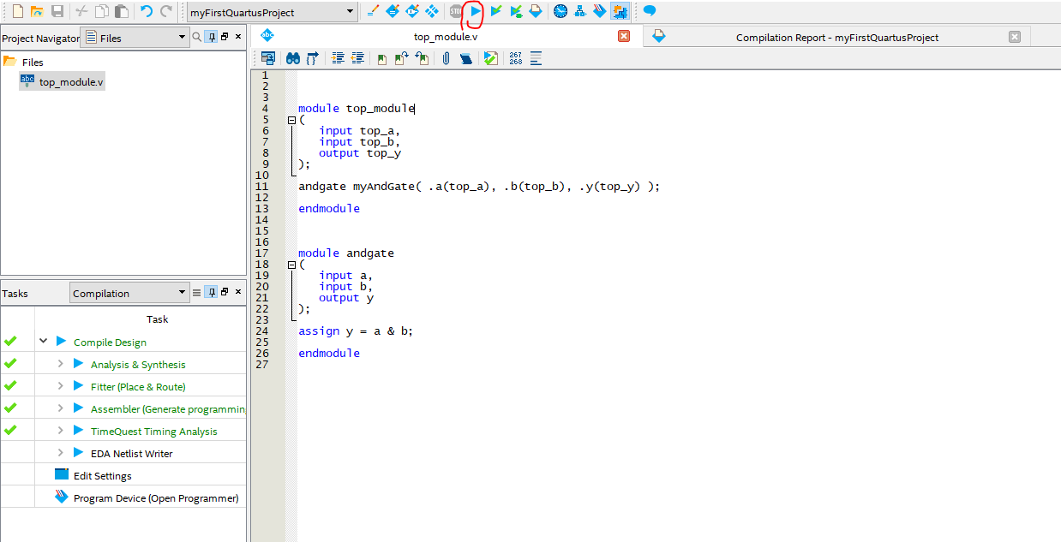Screen dimensions: 1061x542
Task: Undo the last edit
Action: (147, 11)
